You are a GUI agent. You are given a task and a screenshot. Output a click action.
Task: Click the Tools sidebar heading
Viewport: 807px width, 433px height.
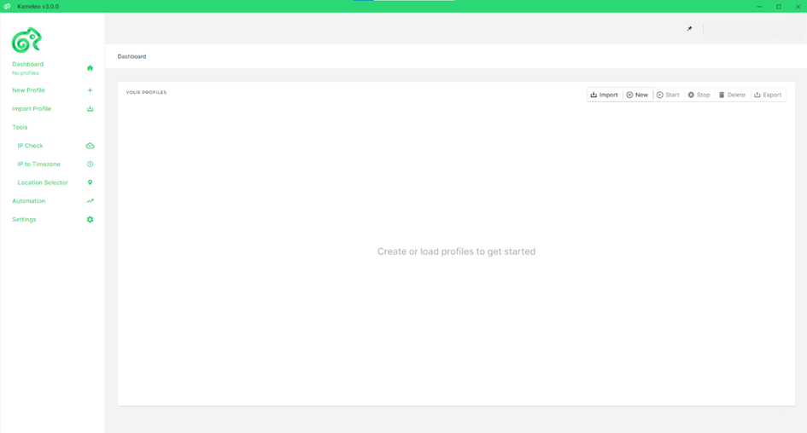coord(20,127)
